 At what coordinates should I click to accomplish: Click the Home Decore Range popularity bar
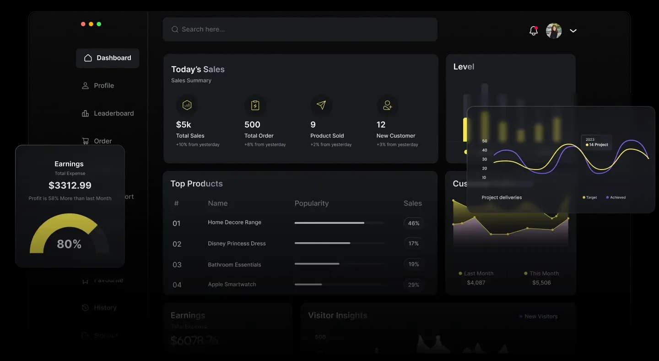tap(339, 223)
